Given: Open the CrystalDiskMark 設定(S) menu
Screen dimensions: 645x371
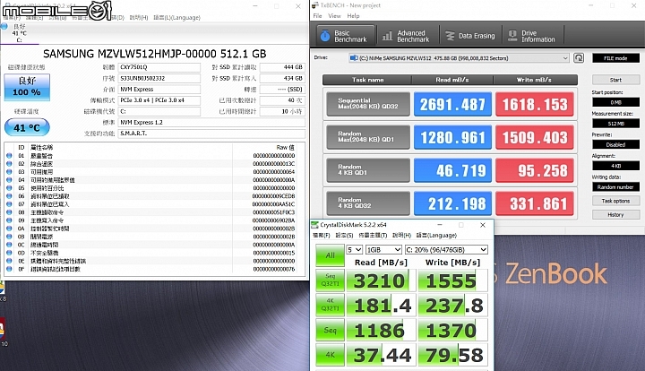Looking at the screenshot, I should point(344,236).
